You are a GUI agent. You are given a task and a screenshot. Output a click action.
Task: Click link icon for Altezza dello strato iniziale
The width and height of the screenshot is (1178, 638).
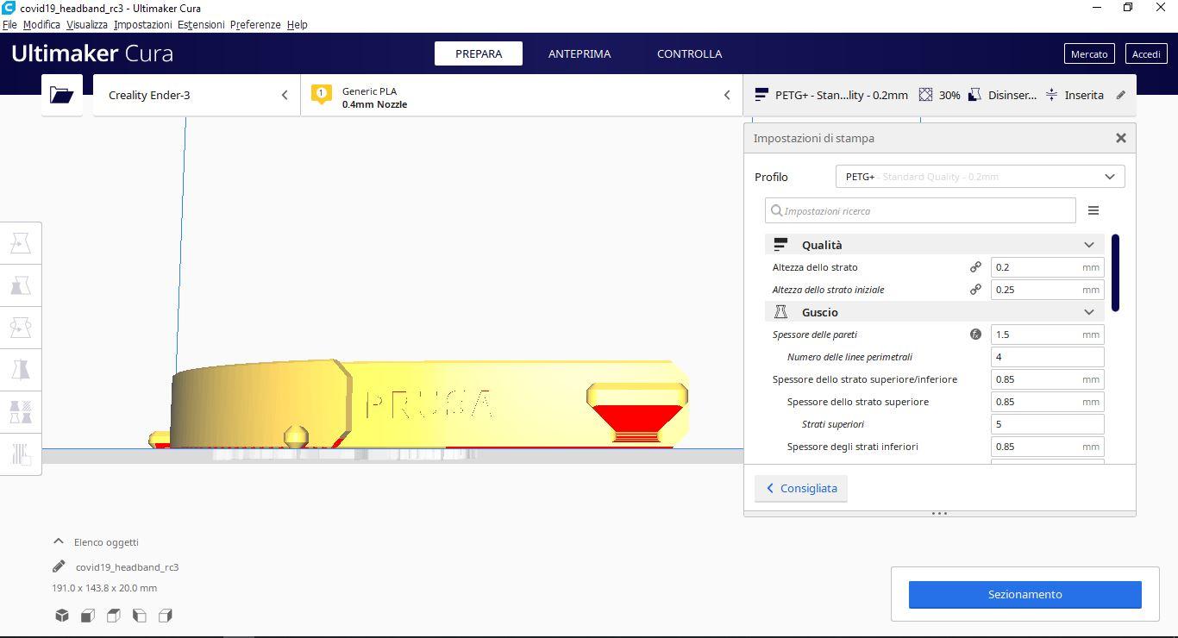click(975, 290)
